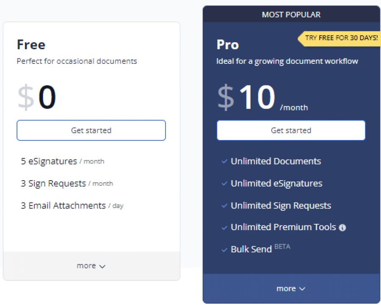The image size is (381, 305).
Task: Click the Free plan heading
Action: click(31, 44)
